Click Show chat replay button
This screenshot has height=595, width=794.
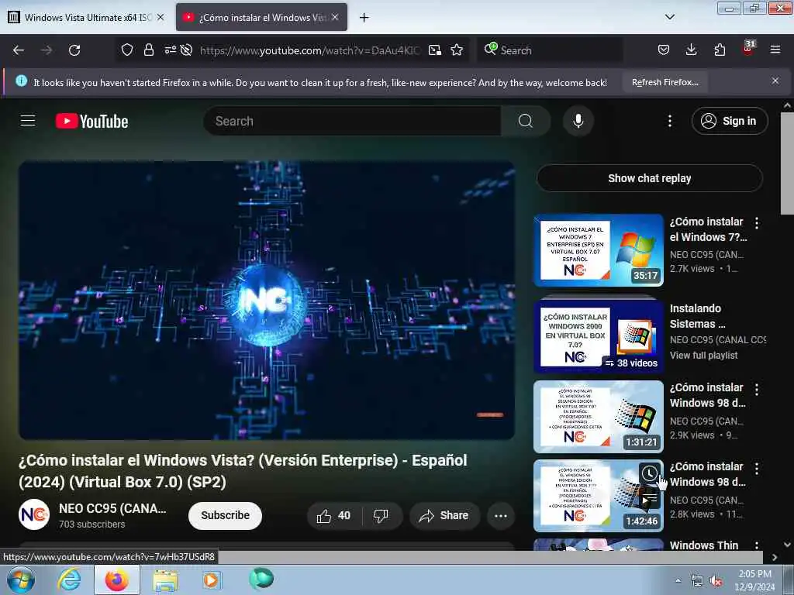tap(650, 178)
